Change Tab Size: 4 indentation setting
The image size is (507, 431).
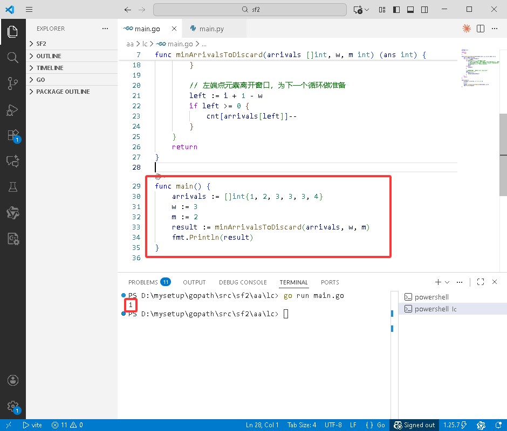pyautogui.click(x=302, y=425)
